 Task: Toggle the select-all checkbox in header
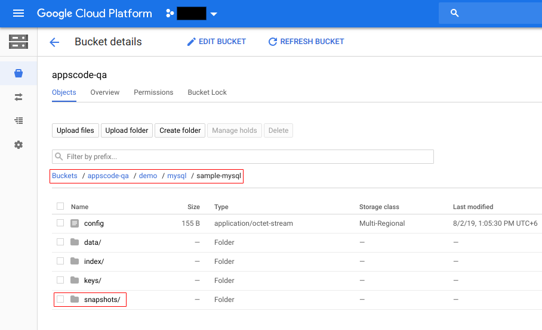(60, 207)
